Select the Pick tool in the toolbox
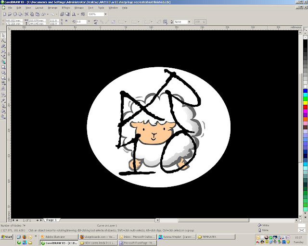This screenshot has height=246, width=308. tap(3, 35)
